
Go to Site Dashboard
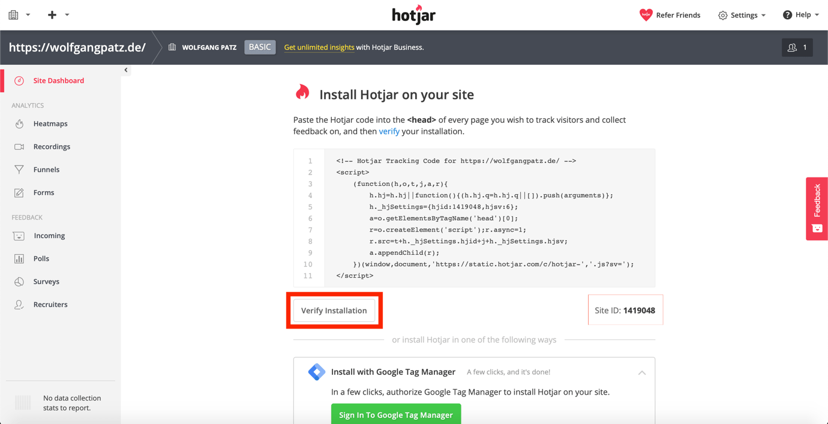59,80
